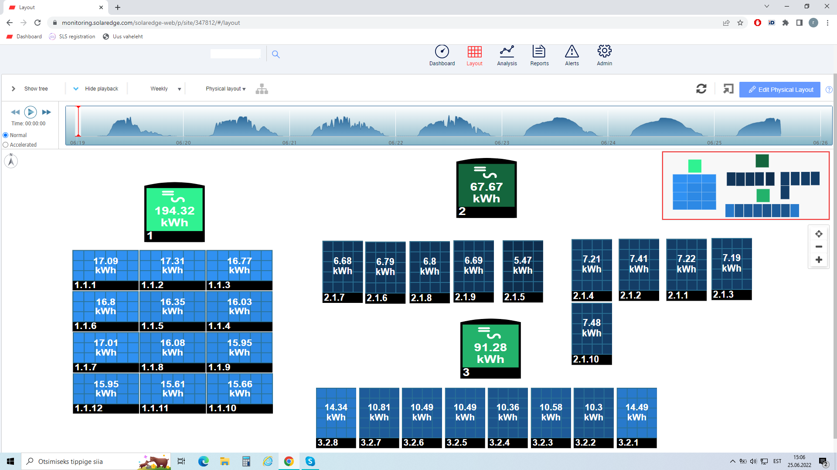Viewport: 837px width, 470px height.
Task: Click the Edit Physical Layout button
Action: point(779,90)
